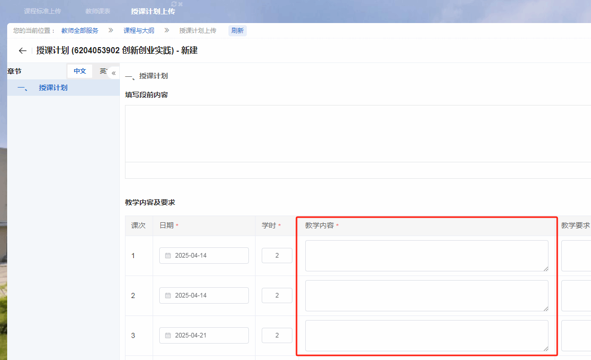The image size is (591, 360).
Task: Click the 刷新 button in breadcrumb bar
Action: pyautogui.click(x=237, y=31)
